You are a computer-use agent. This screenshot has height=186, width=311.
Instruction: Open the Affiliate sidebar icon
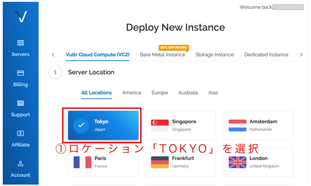click(21, 133)
